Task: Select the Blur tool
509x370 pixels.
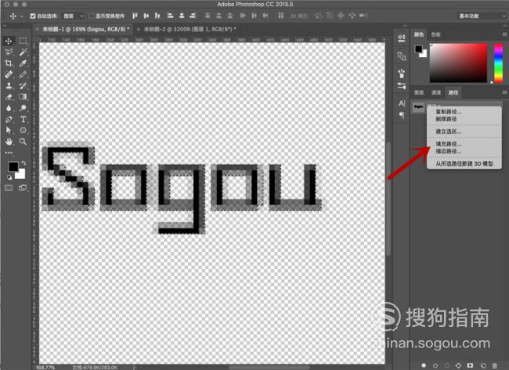Action: click(x=9, y=108)
